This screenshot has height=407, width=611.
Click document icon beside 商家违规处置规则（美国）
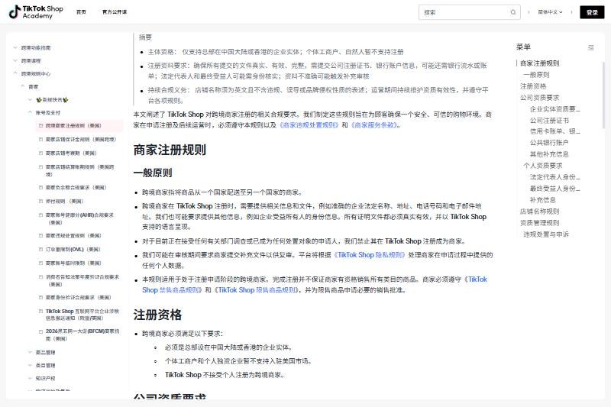pos(41,236)
